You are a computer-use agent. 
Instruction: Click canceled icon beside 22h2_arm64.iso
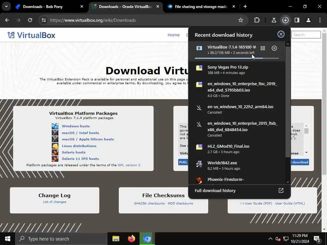coord(199,108)
